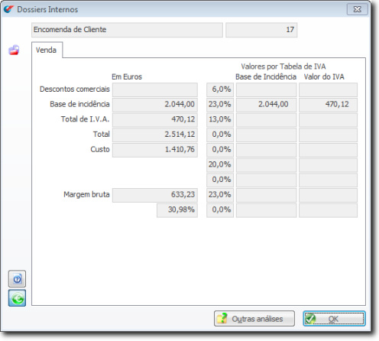
Task: Click Valor do IVA cell showing 470,12
Action: pos(328,105)
